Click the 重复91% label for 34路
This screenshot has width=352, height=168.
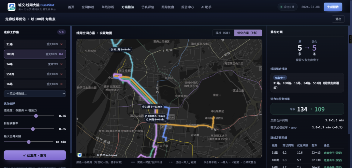coord(53,64)
